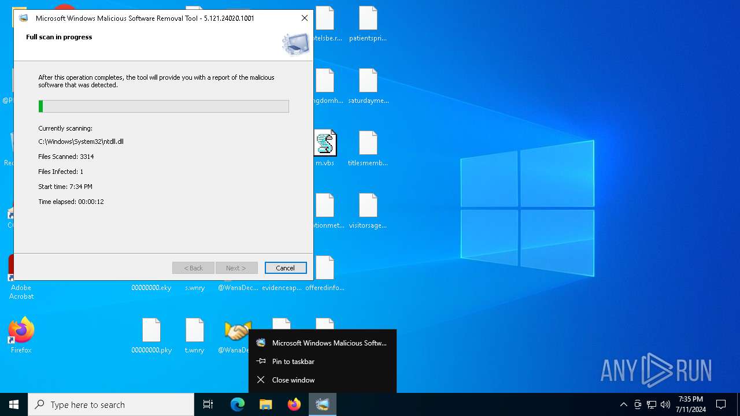Click the Start time: 7:34 PM text
Image resolution: width=740 pixels, height=416 pixels.
click(65, 187)
